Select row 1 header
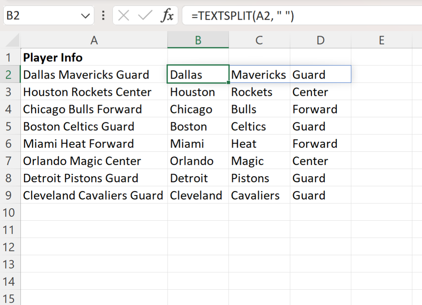 10,58
